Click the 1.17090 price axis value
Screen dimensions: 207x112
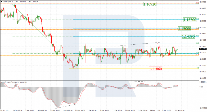(x=203, y=2)
